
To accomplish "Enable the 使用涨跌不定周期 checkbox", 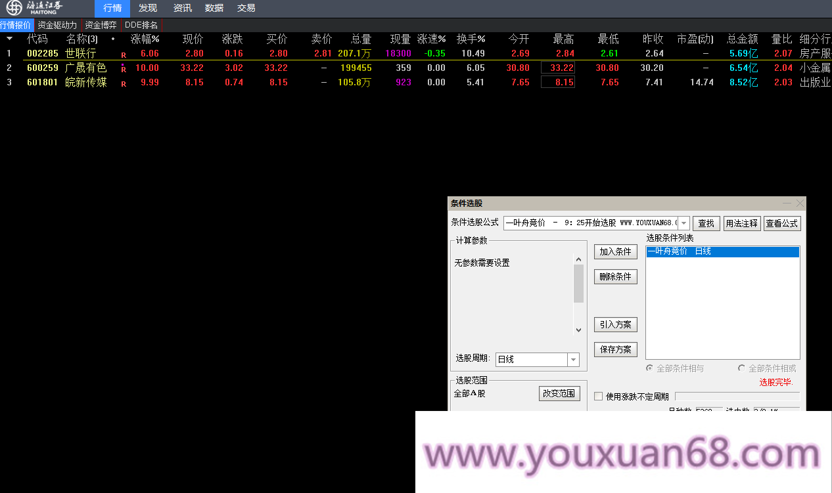I will (x=599, y=396).
